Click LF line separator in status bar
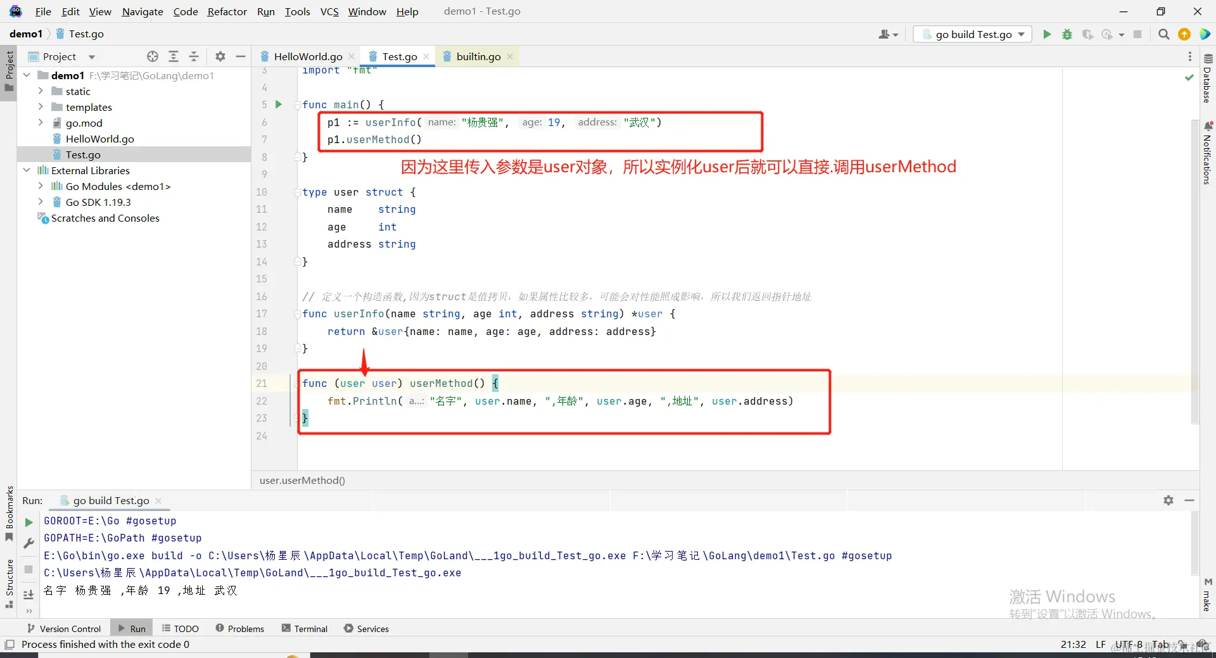1216x658 pixels. [x=1101, y=644]
